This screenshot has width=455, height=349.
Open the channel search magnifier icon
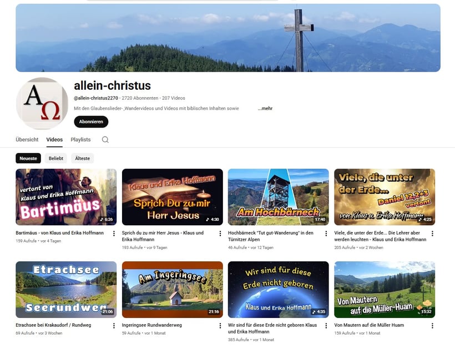pos(105,139)
